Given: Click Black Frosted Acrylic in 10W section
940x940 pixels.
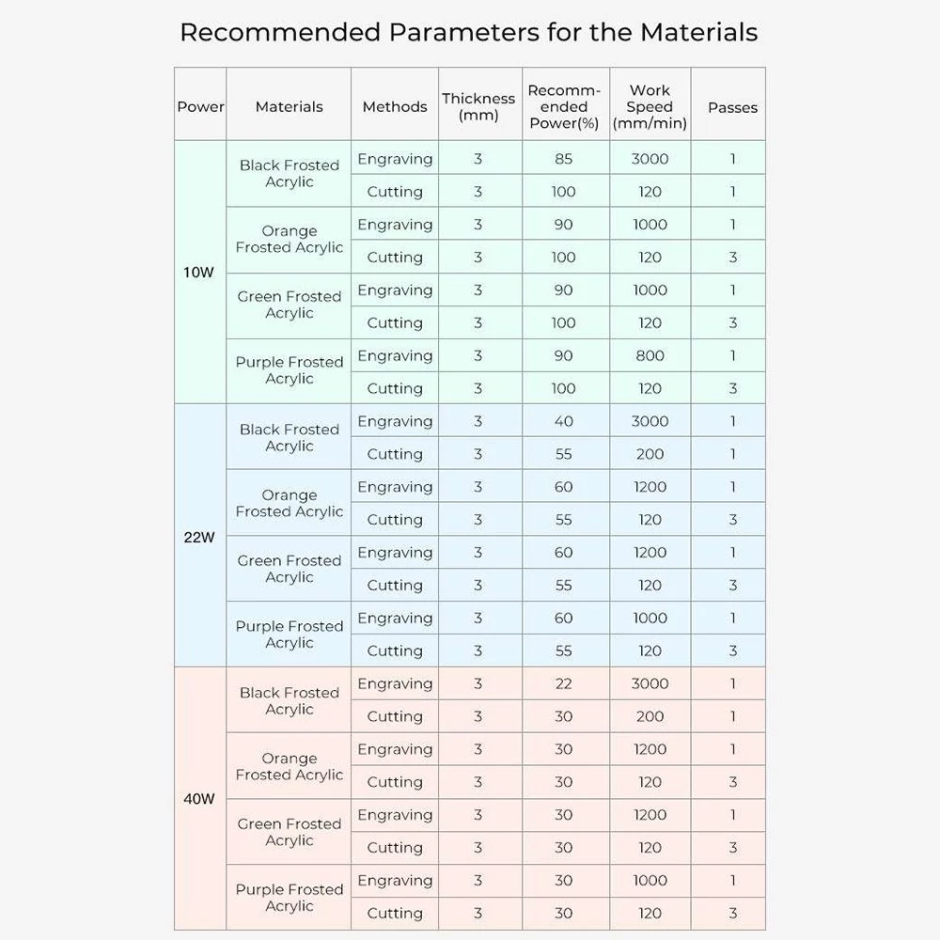Looking at the screenshot, I should coord(289,173).
